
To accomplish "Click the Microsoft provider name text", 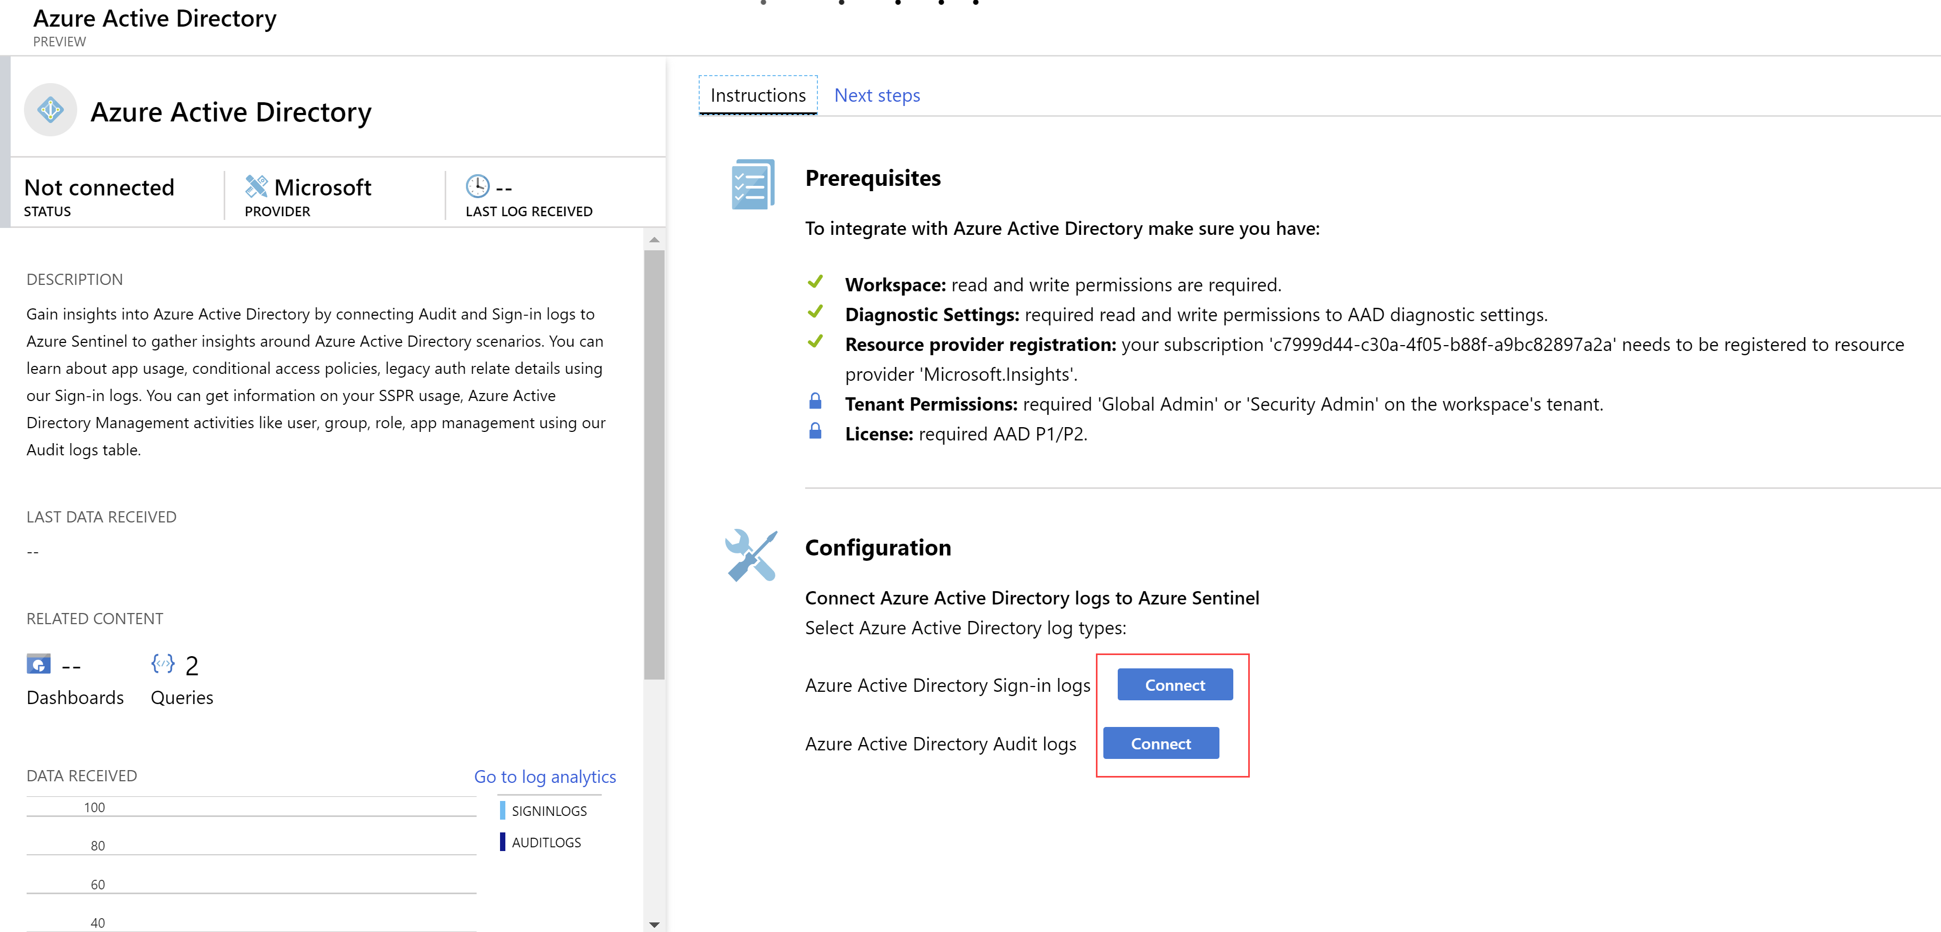I will pyautogui.click(x=323, y=187).
